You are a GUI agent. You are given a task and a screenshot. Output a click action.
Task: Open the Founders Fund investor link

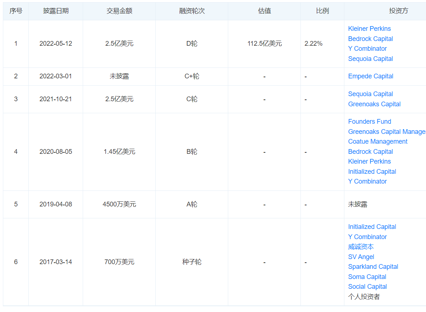(x=370, y=121)
